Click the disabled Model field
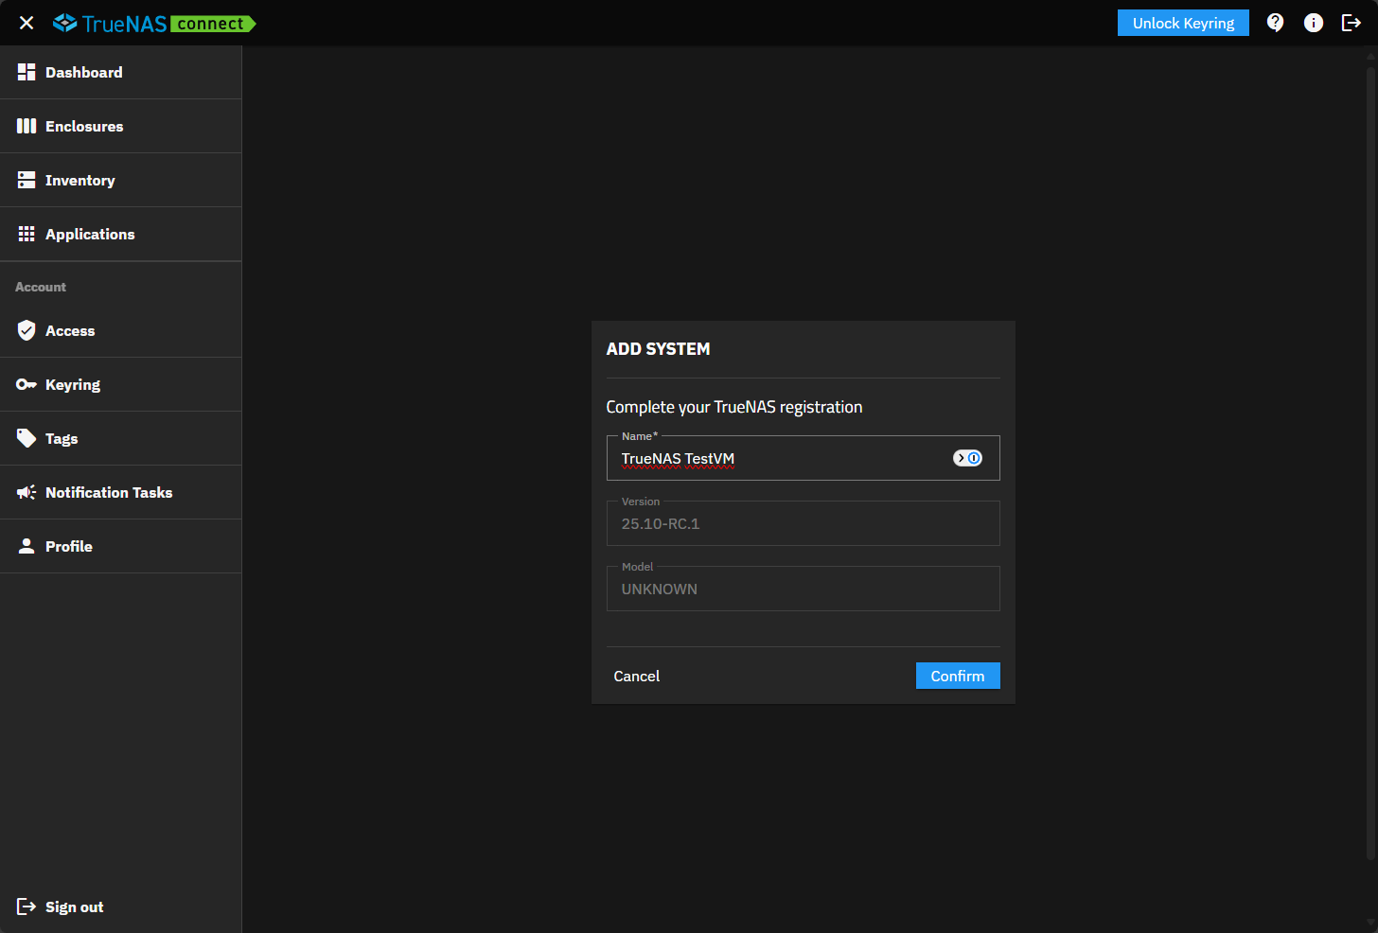Image resolution: width=1378 pixels, height=933 pixels. [x=803, y=589]
